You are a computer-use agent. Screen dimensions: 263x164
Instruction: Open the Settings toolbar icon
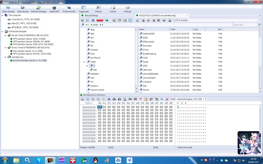click(127, 8)
